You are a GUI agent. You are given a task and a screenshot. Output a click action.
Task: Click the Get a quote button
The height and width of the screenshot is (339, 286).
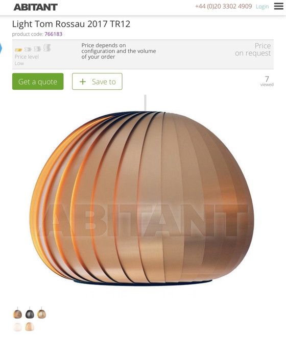(38, 81)
